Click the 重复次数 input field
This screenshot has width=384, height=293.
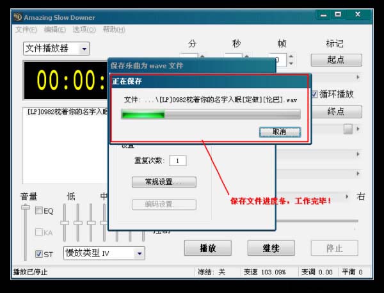tap(178, 161)
